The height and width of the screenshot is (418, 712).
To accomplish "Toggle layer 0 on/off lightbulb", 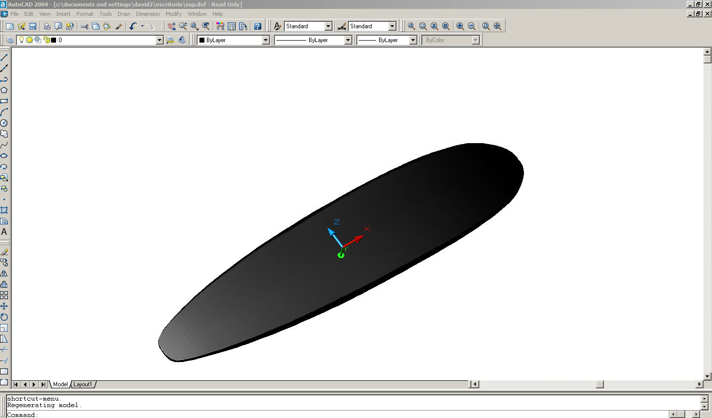I will pyautogui.click(x=21, y=40).
